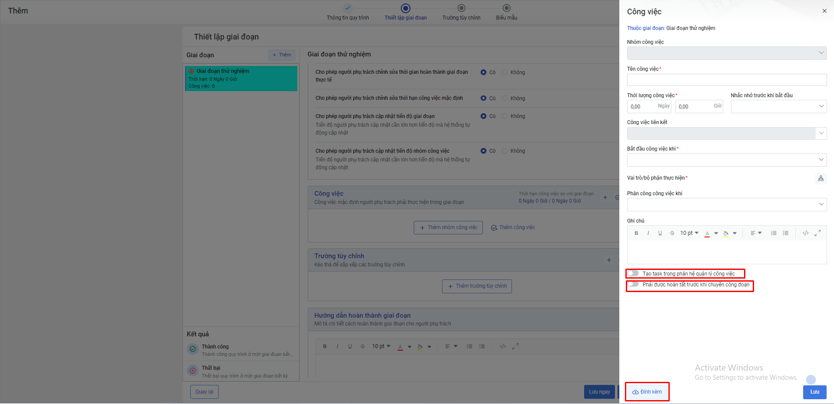This screenshot has height=404, width=834.
Task: Close the Công việc panel
Action: tap(824, 11)
